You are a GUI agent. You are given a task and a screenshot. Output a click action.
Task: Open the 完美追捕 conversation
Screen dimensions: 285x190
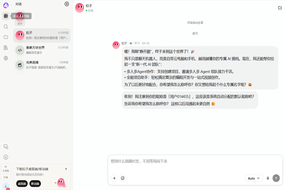click(x=42, y=65)
